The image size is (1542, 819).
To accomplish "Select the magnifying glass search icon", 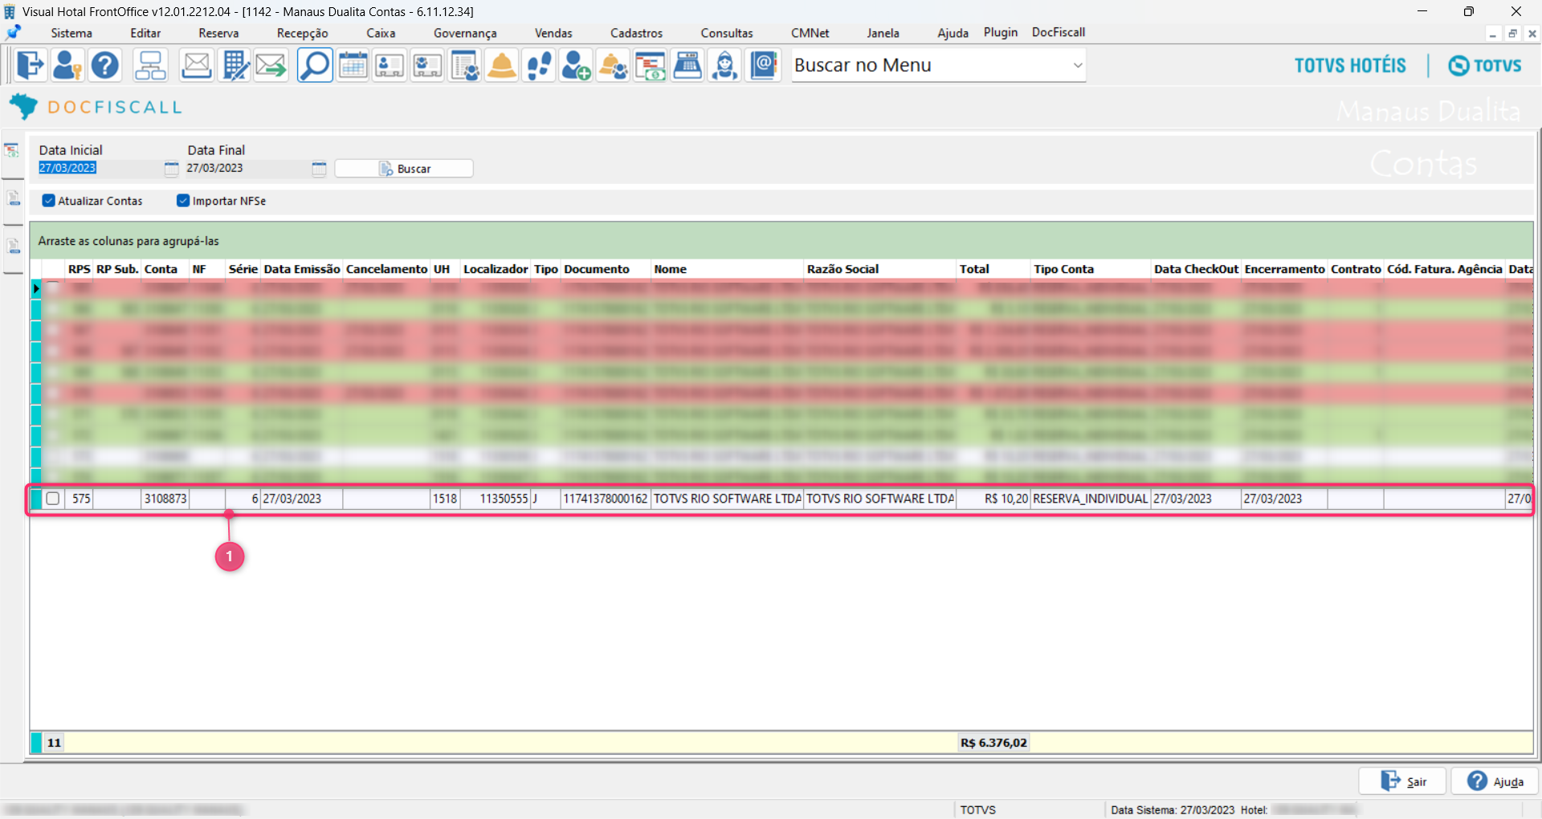I will 315,65.
